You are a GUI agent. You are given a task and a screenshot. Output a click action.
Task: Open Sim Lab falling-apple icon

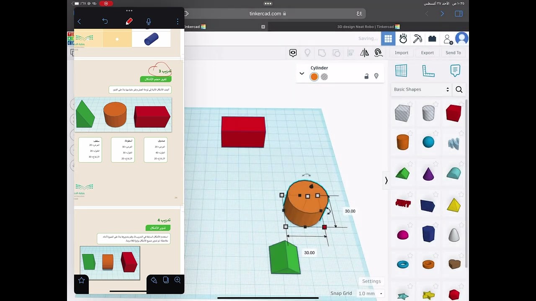coord(403,39)
